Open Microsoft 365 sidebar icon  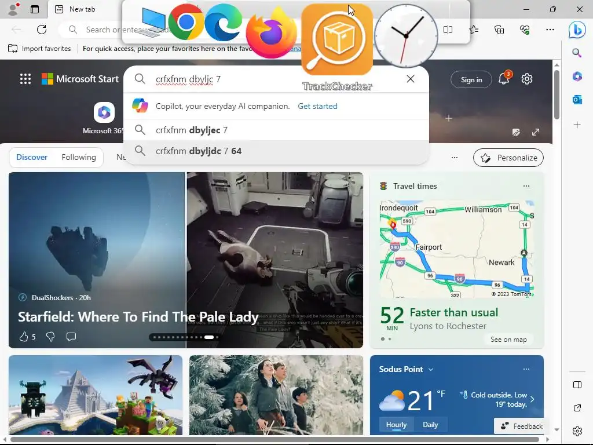tap(577, 76)
